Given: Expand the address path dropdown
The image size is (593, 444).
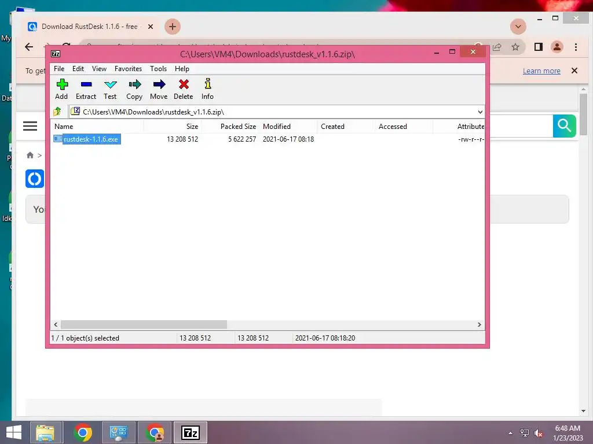Looking at the screenshot, I should [x=480, y=112].
